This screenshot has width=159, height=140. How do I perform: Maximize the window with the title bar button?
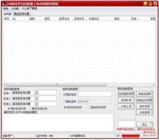tap(150, 4)
